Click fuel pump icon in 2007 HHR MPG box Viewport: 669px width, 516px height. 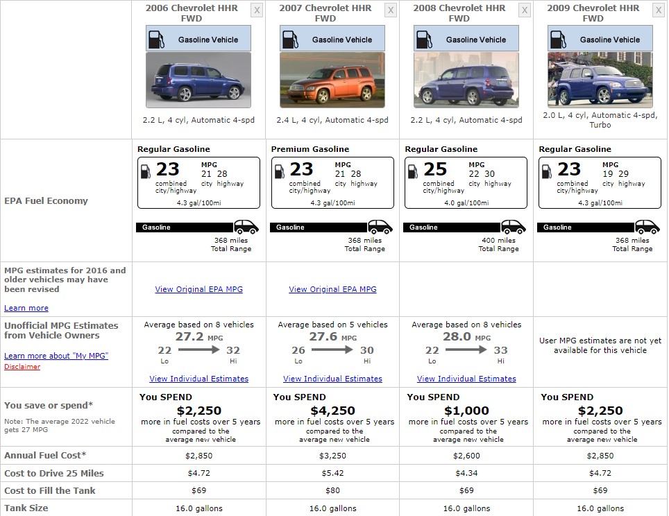280,171
